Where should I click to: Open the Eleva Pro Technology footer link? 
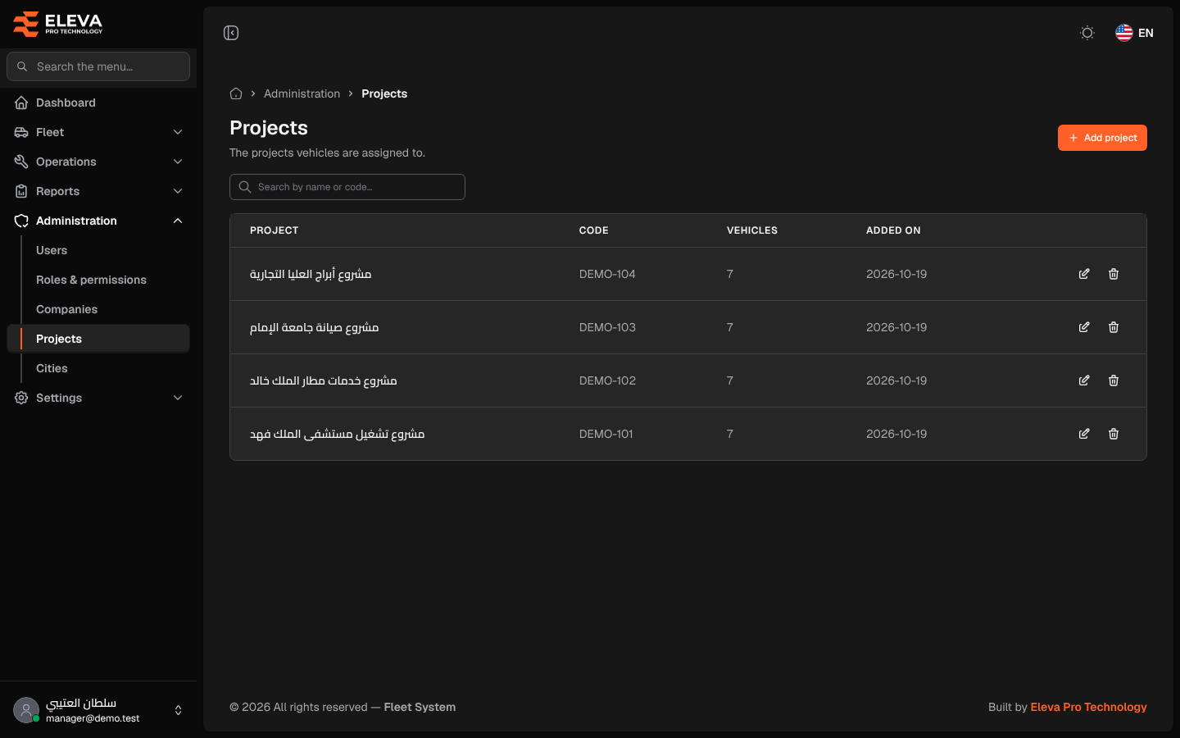(1088, 707)
